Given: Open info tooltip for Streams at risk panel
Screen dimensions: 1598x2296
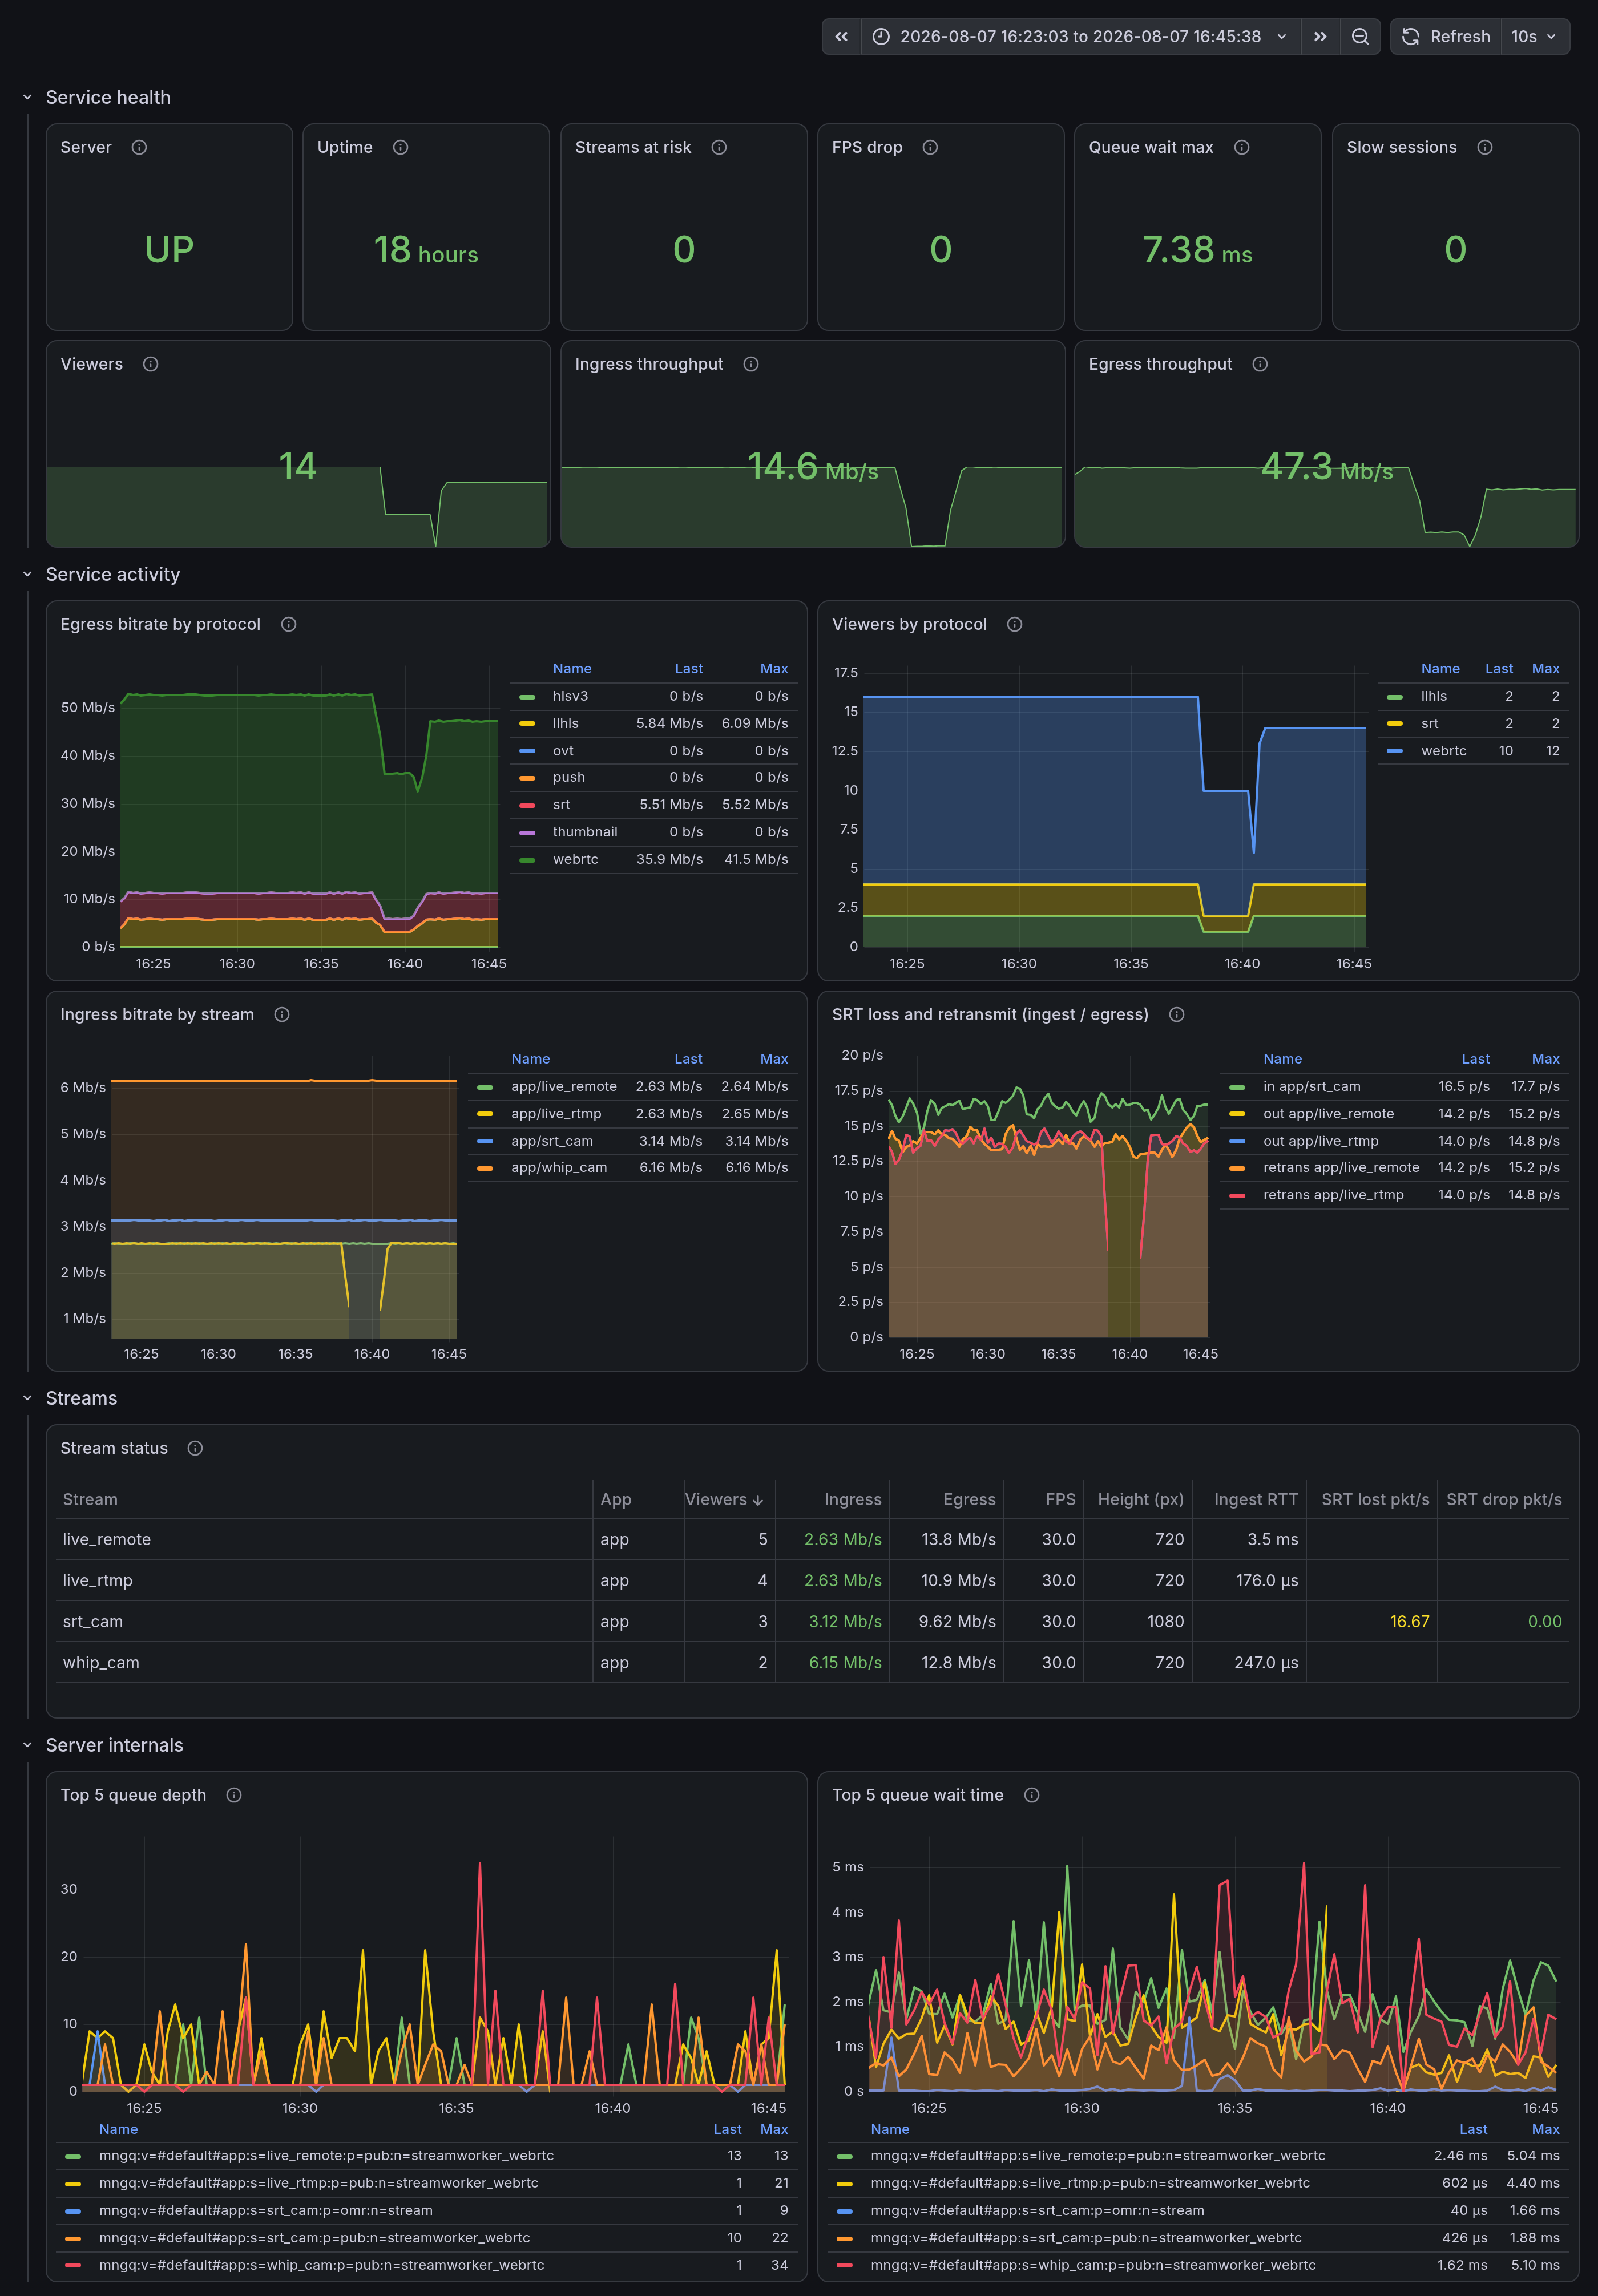Looking at the screenshot, I should [x=719, y=147].
